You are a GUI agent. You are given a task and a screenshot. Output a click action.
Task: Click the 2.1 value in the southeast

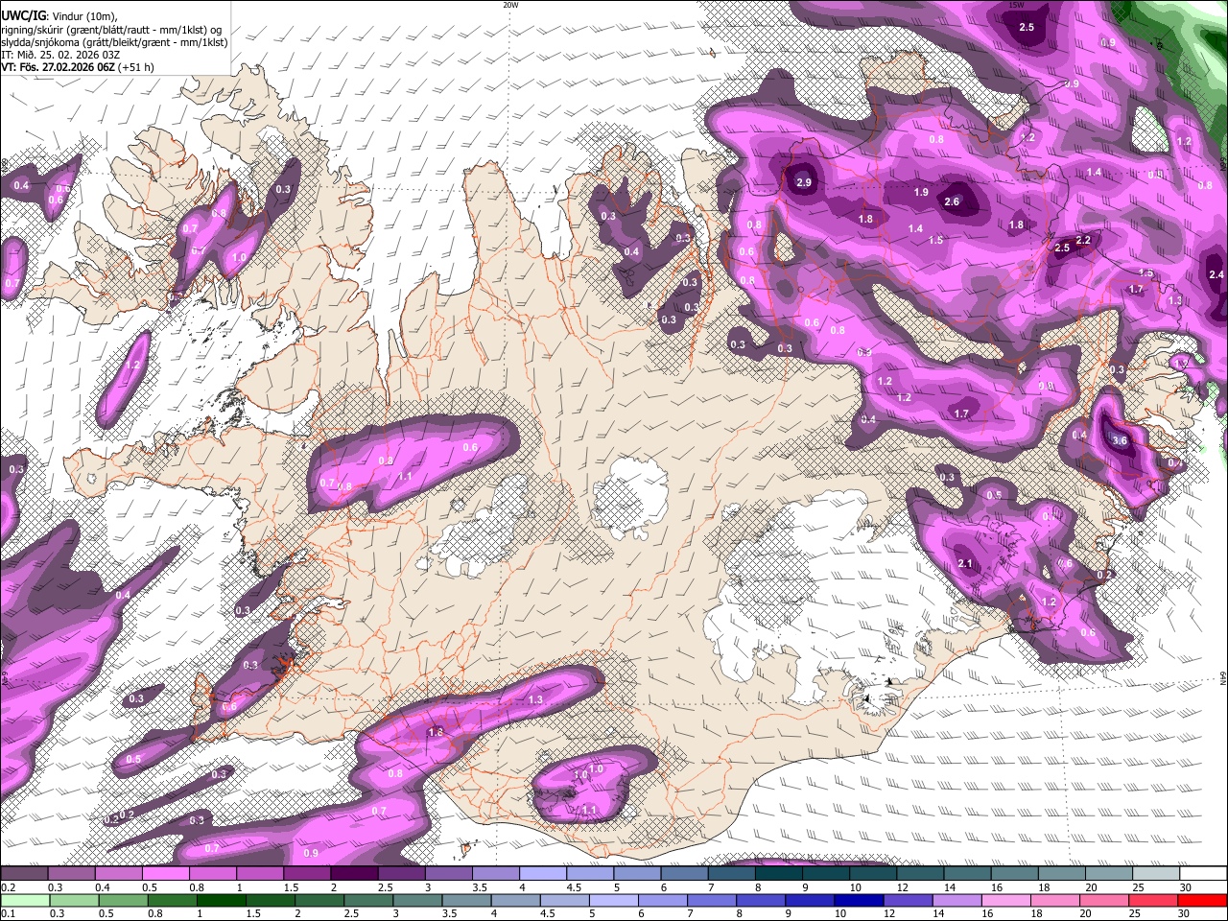tap(966, 563)
